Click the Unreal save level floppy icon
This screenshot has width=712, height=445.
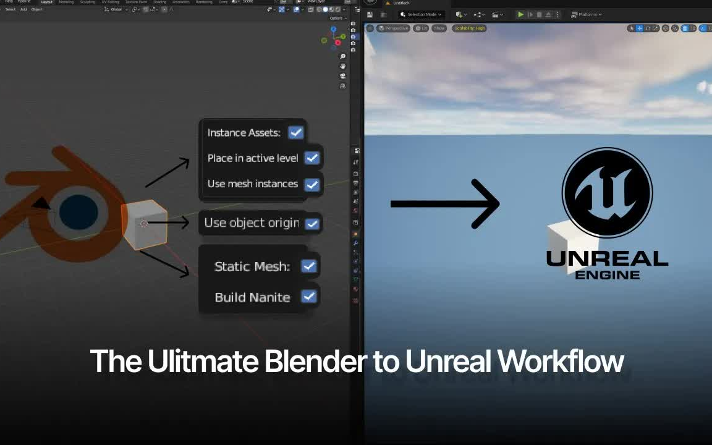pos(370,15)
